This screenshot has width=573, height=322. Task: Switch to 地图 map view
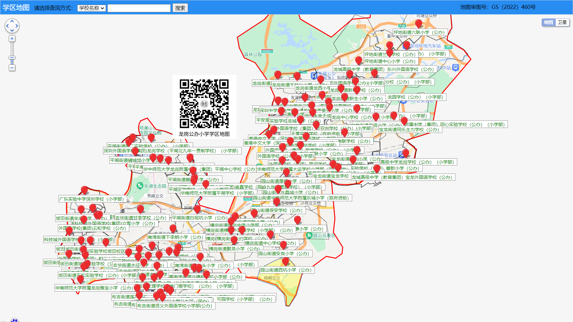pos(549,22)
